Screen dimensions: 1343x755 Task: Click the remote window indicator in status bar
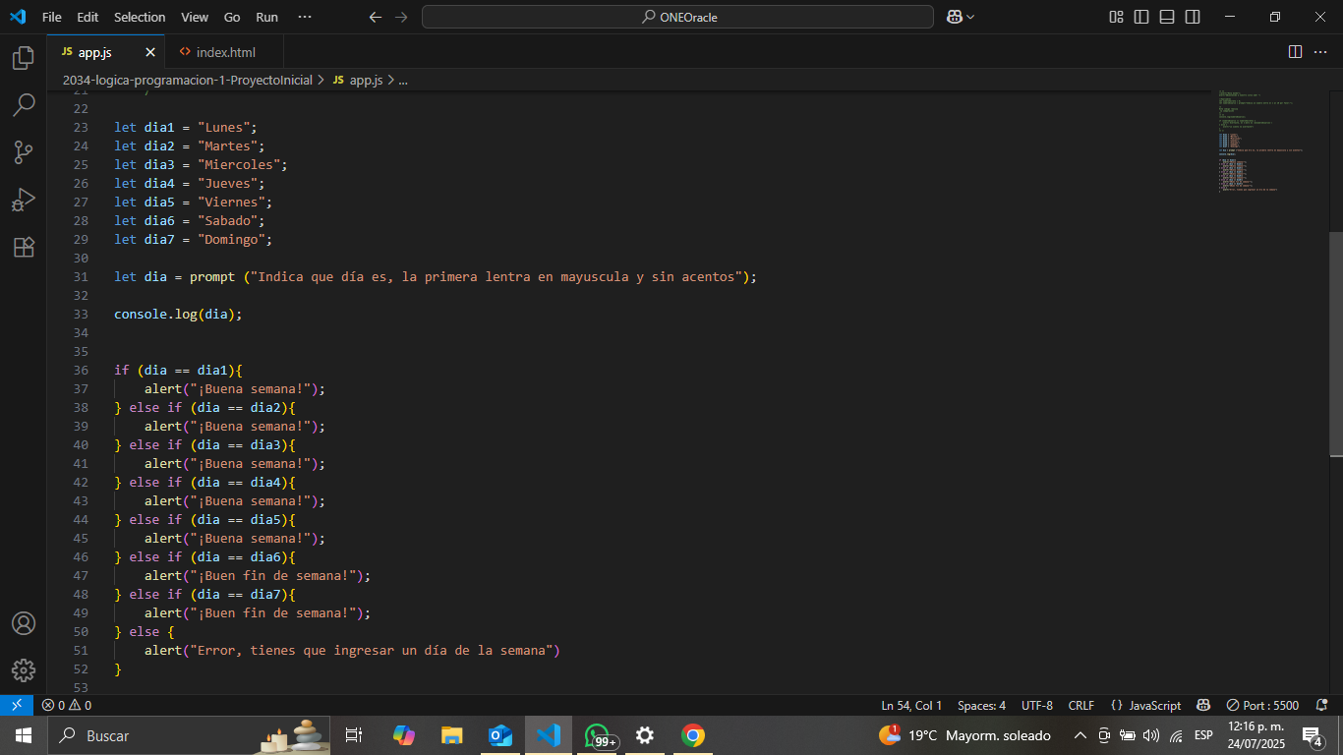click(x=17, y=705)
